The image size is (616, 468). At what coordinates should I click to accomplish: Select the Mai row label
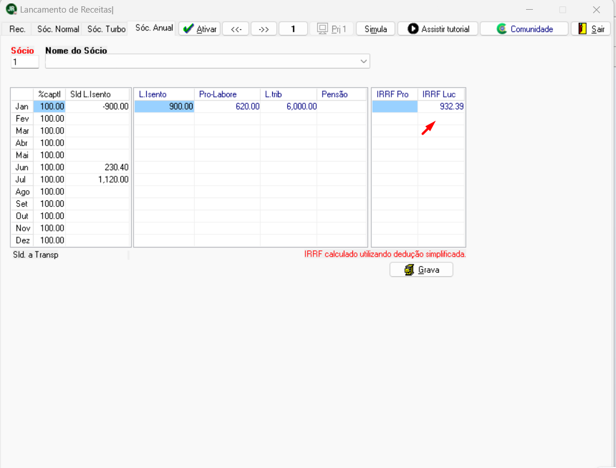pyautogui.click(x=22, y=155)
